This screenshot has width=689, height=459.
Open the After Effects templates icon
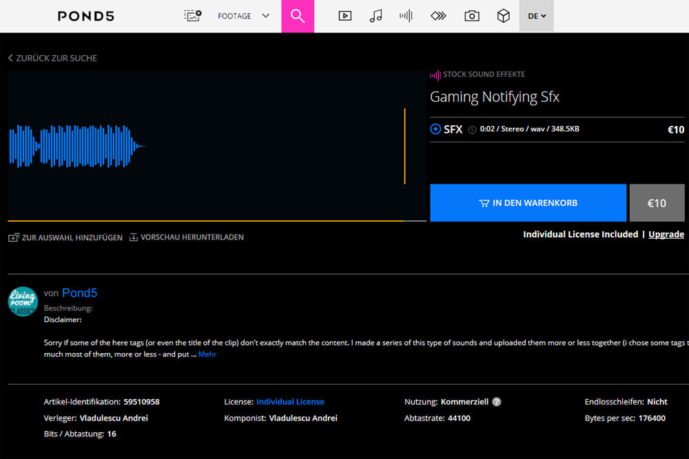[438, 16]
